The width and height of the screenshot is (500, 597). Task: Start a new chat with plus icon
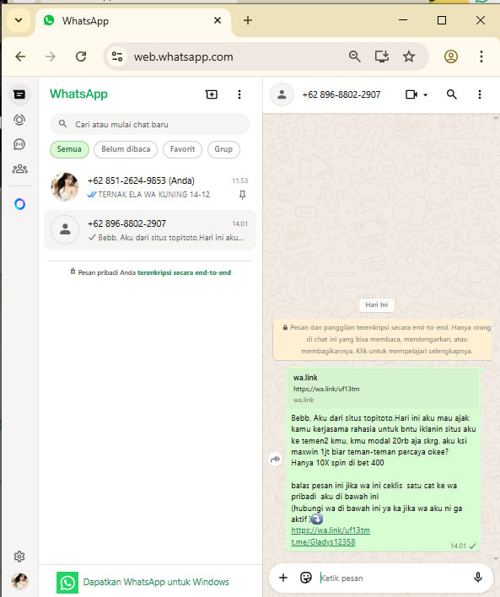pos(212,94)
